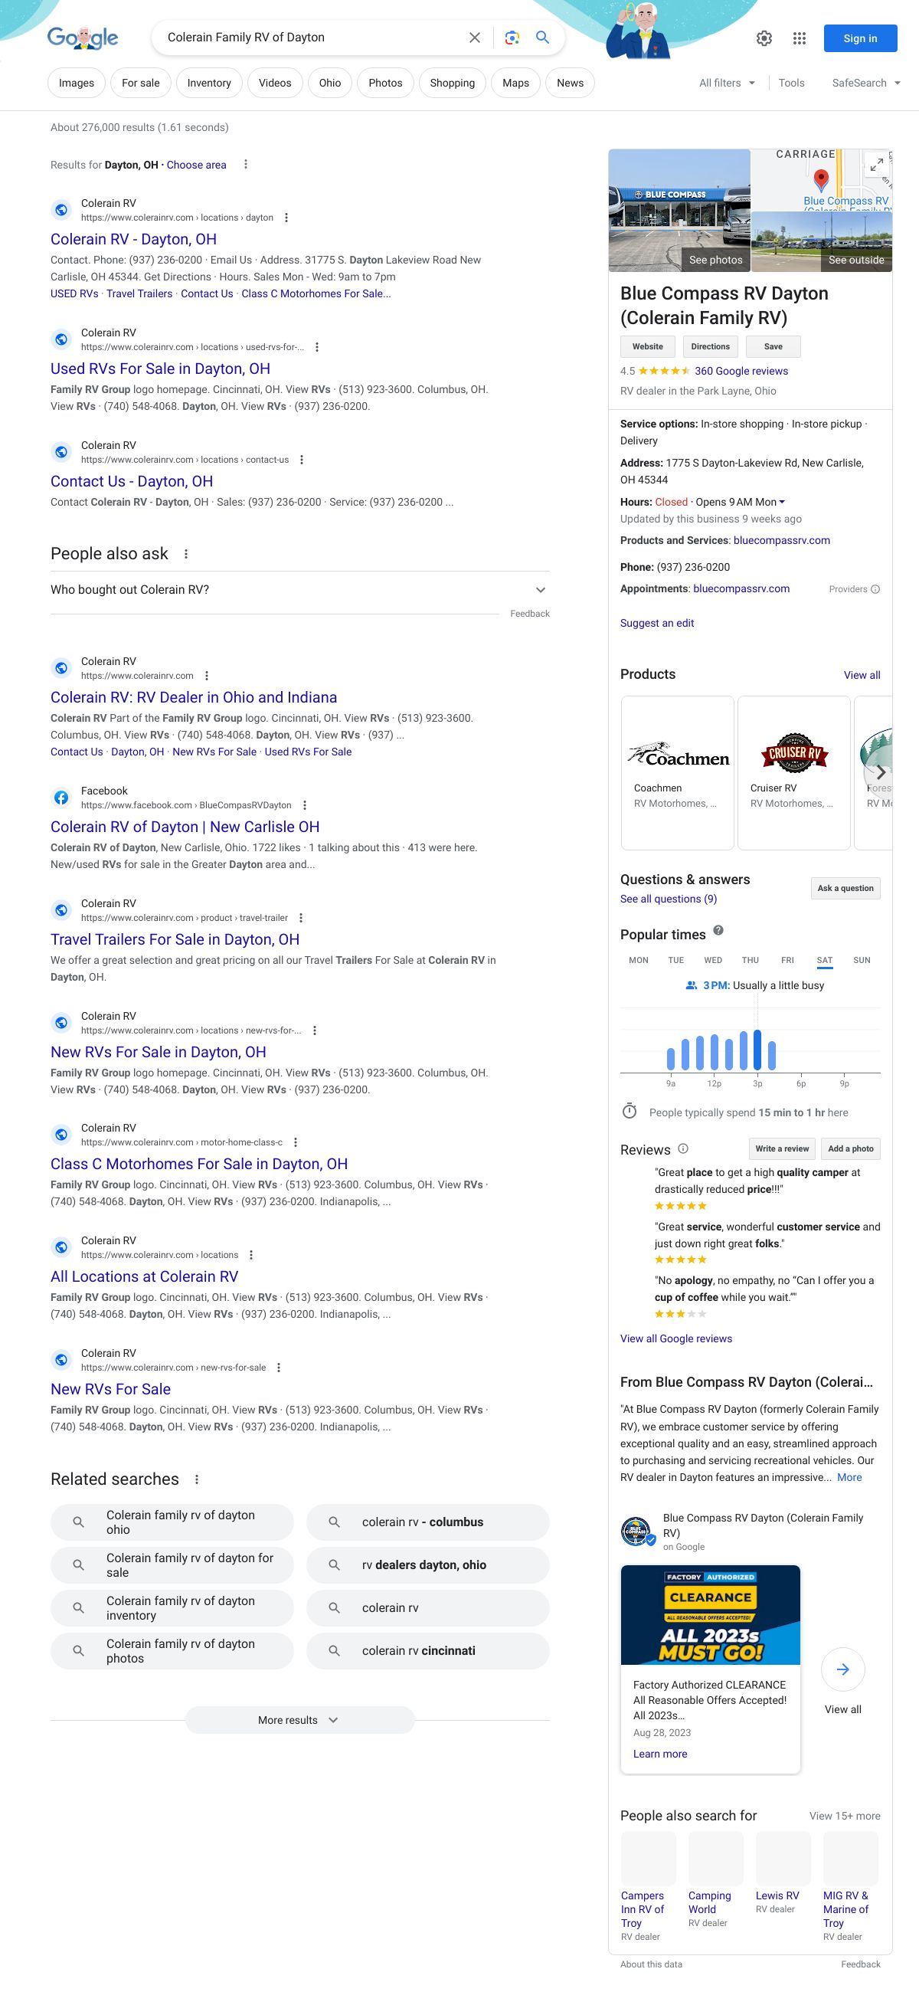Open the settings gear icon

click(x=764, y=38)
